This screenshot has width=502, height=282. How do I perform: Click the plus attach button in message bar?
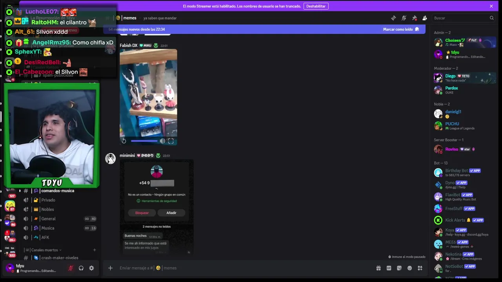click(110, 268)
